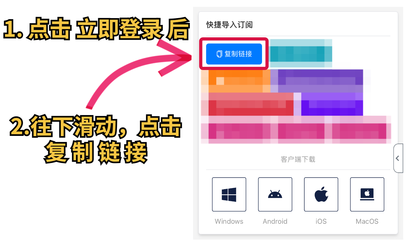The image size is (412, 252).
Task: Click the 客户端下载 section heading
Action: pyautogui.click(x=298, y=159)
